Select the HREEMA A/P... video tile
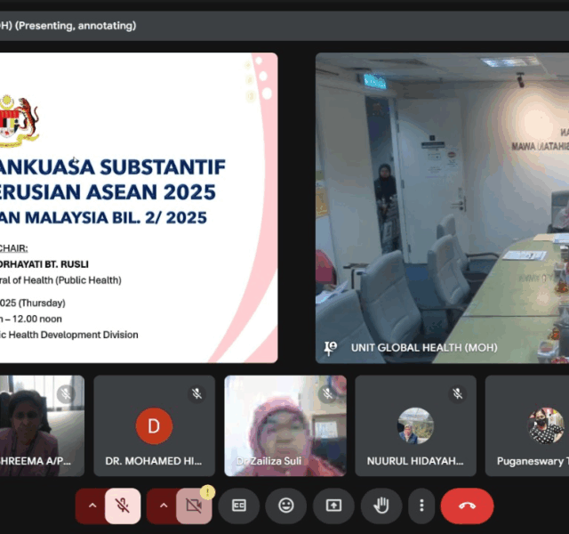Viewport: 569px width, 534px height. [42, 425]
